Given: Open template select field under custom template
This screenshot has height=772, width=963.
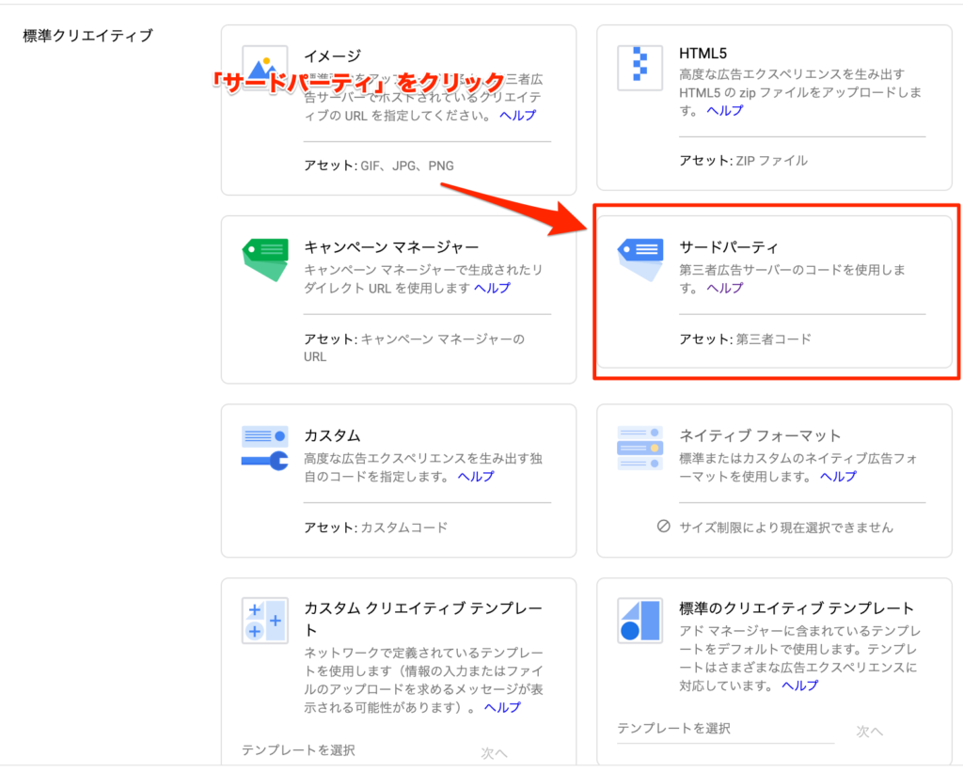Looking at the screenshot, I should click(351, 749).
